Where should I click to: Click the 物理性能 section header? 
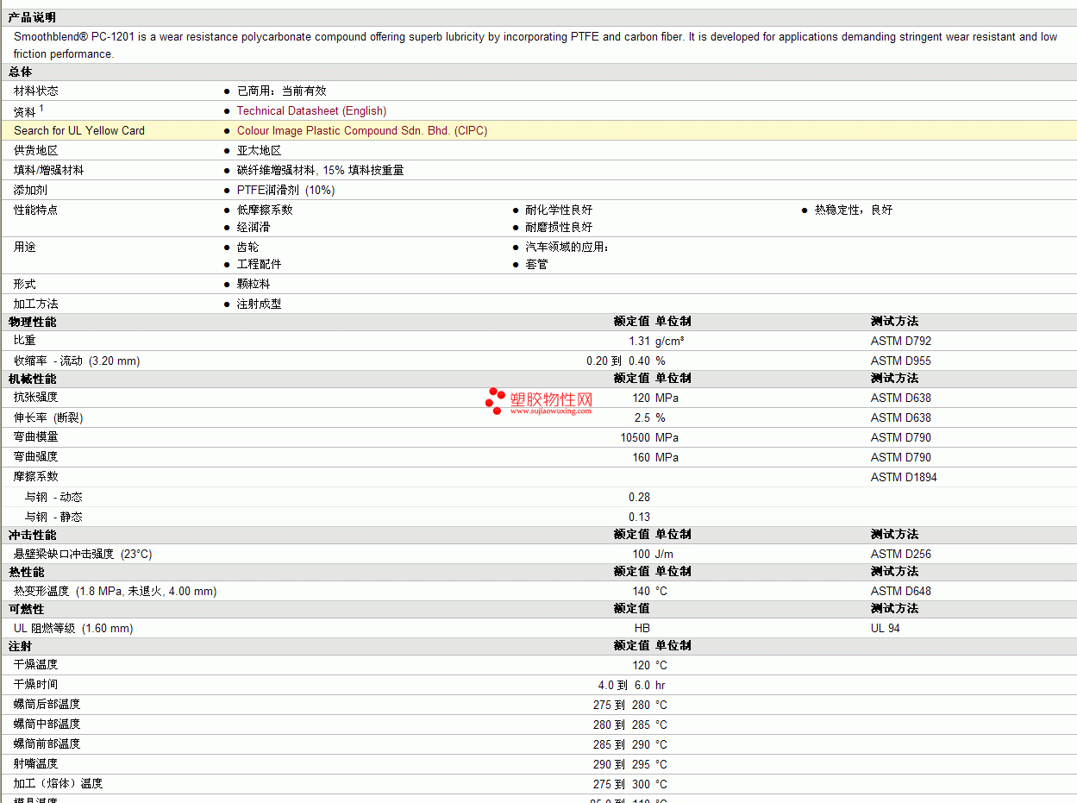click(x=33, y=322)
